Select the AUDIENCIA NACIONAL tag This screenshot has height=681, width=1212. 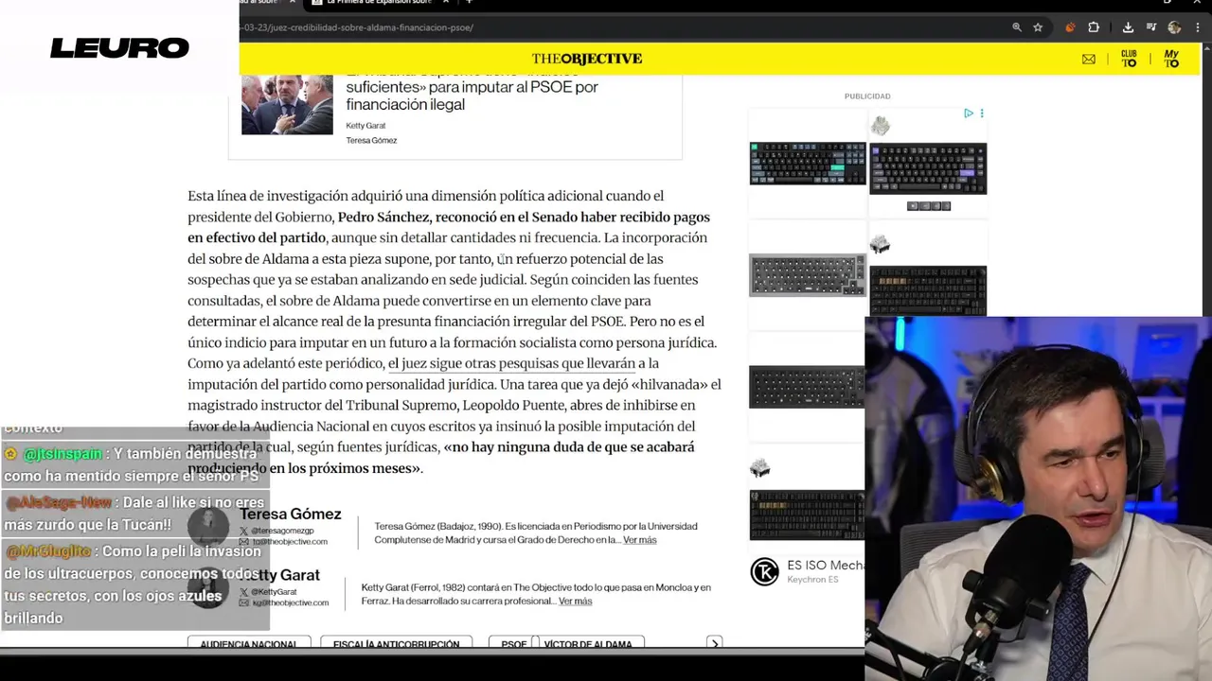[x=248, y=643]
